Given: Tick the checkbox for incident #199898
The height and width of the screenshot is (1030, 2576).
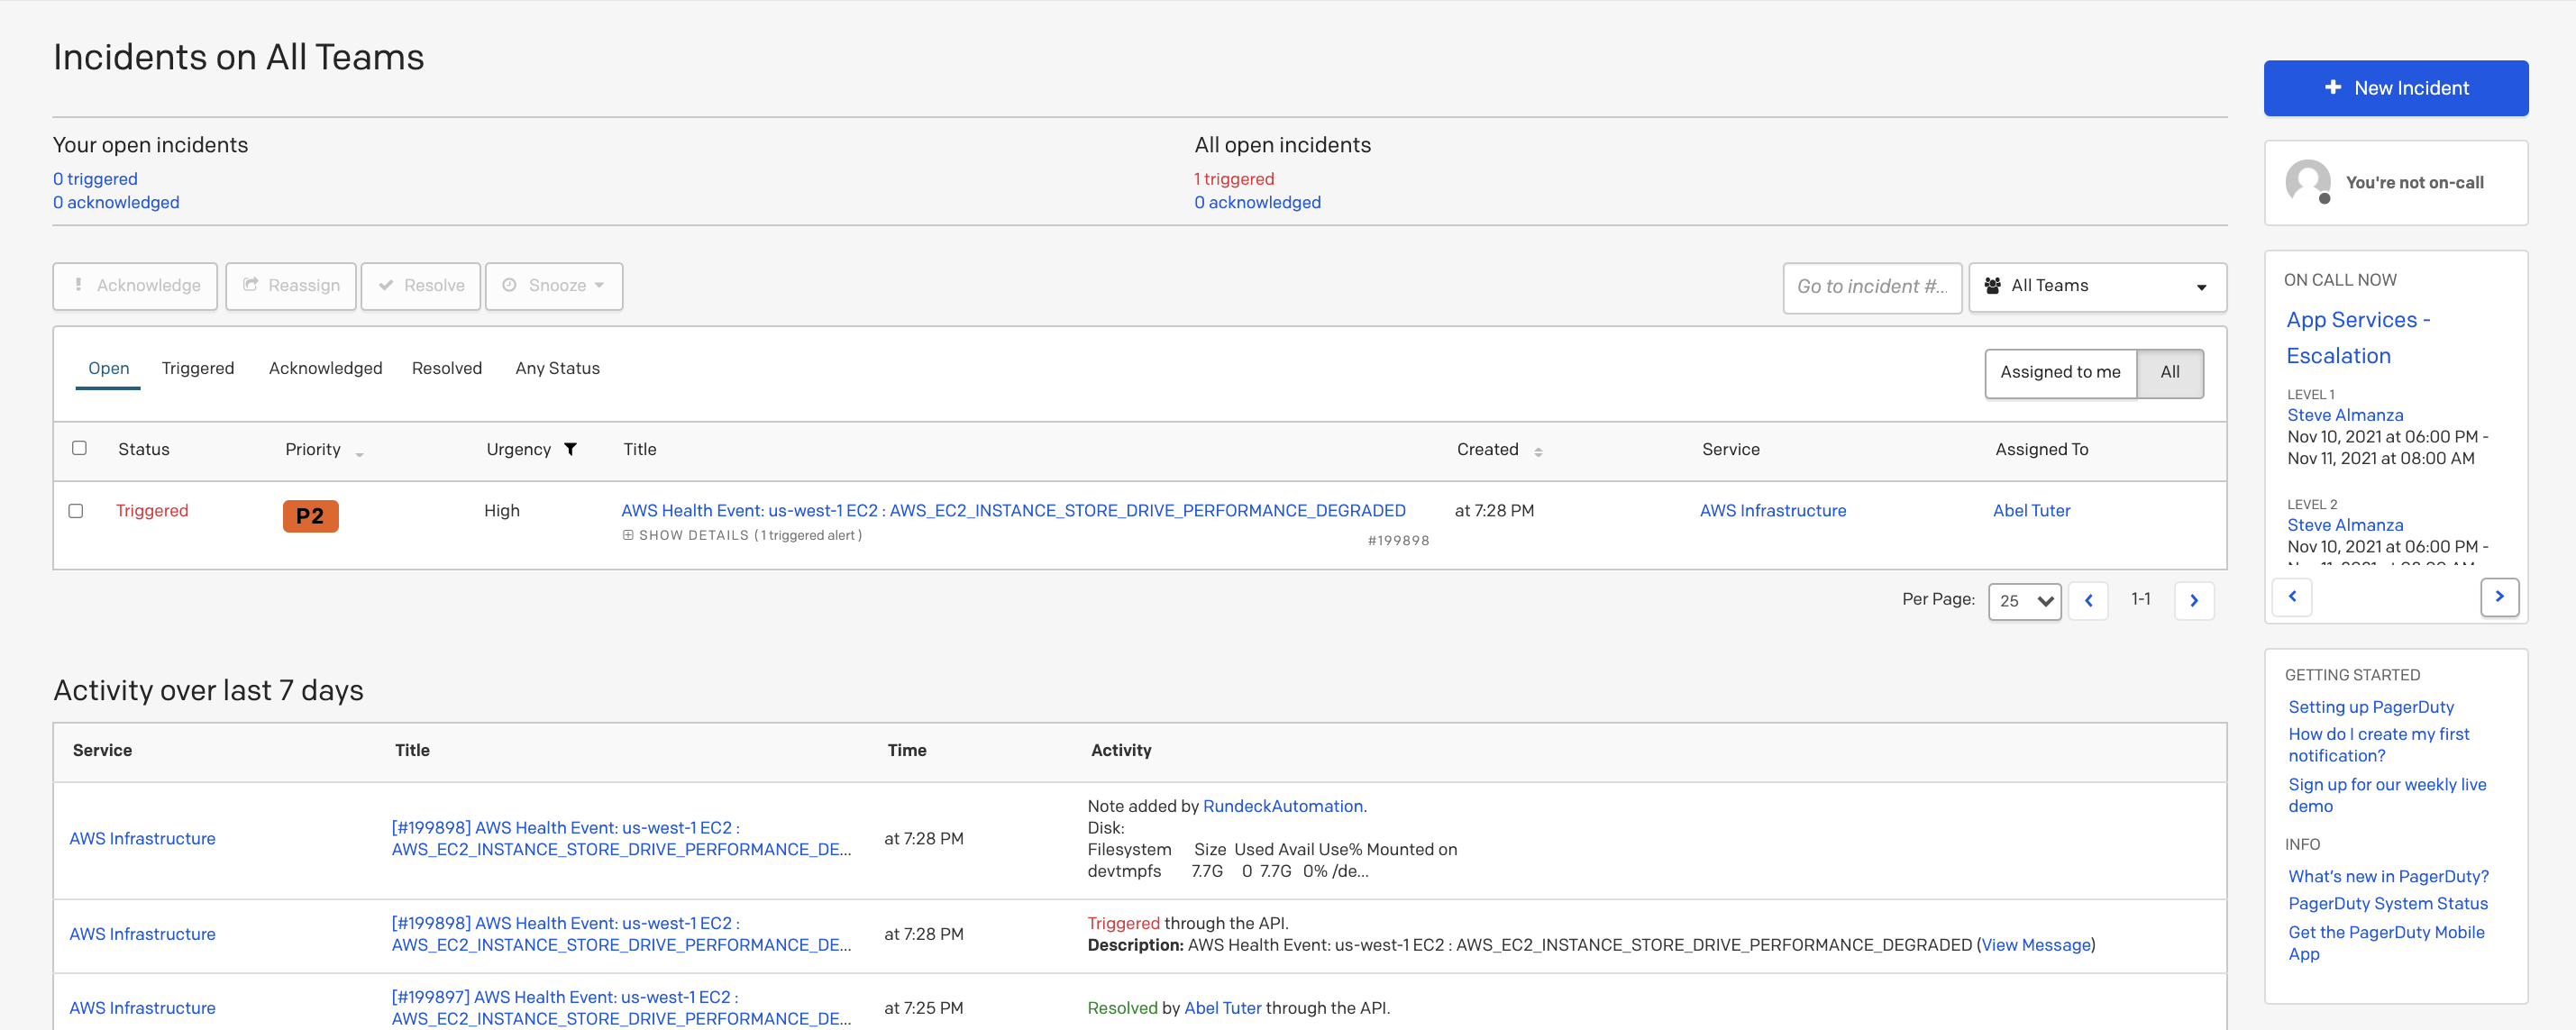Looking at the screenshot, I should (75, 511).
